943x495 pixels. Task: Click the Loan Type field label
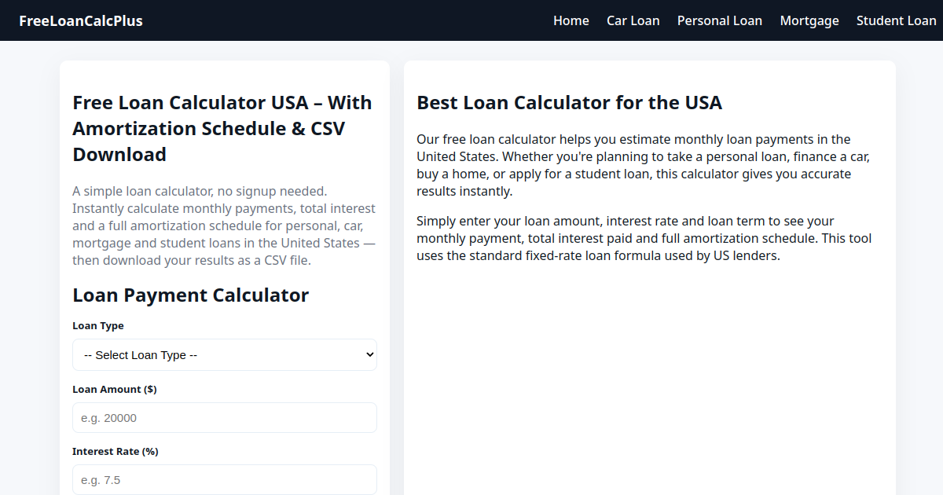(x=98, y=326)
